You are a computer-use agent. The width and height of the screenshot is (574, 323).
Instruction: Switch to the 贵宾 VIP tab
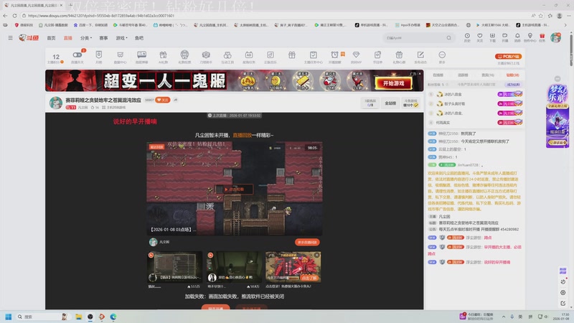click(x=488, y=75)
